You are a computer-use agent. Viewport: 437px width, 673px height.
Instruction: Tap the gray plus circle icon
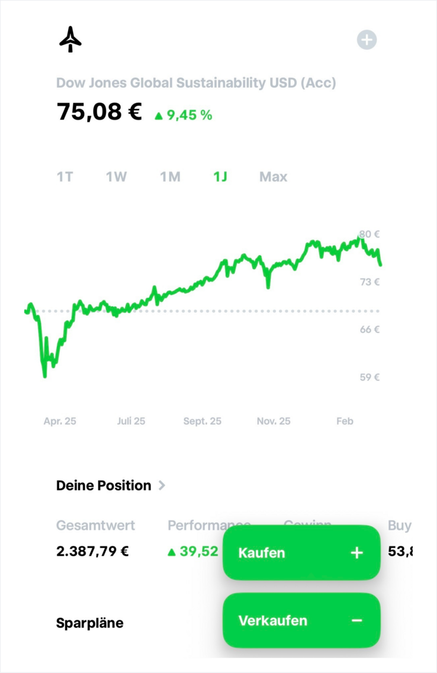pos(367,40)
